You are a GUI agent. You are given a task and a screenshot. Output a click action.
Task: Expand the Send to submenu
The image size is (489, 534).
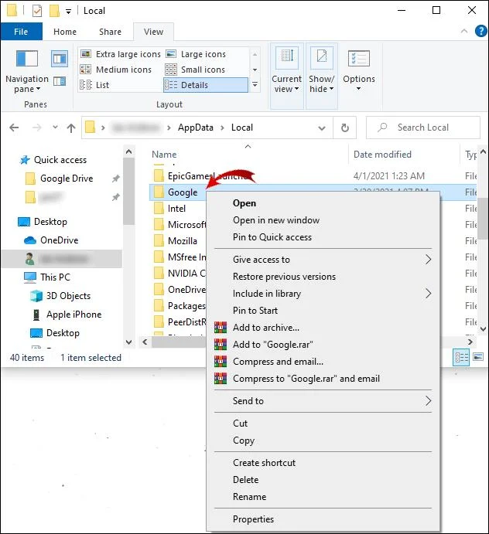click(x=323, y=401)
